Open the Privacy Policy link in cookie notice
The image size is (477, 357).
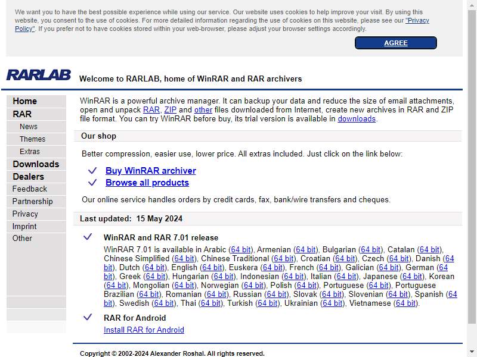click(417, 20)
